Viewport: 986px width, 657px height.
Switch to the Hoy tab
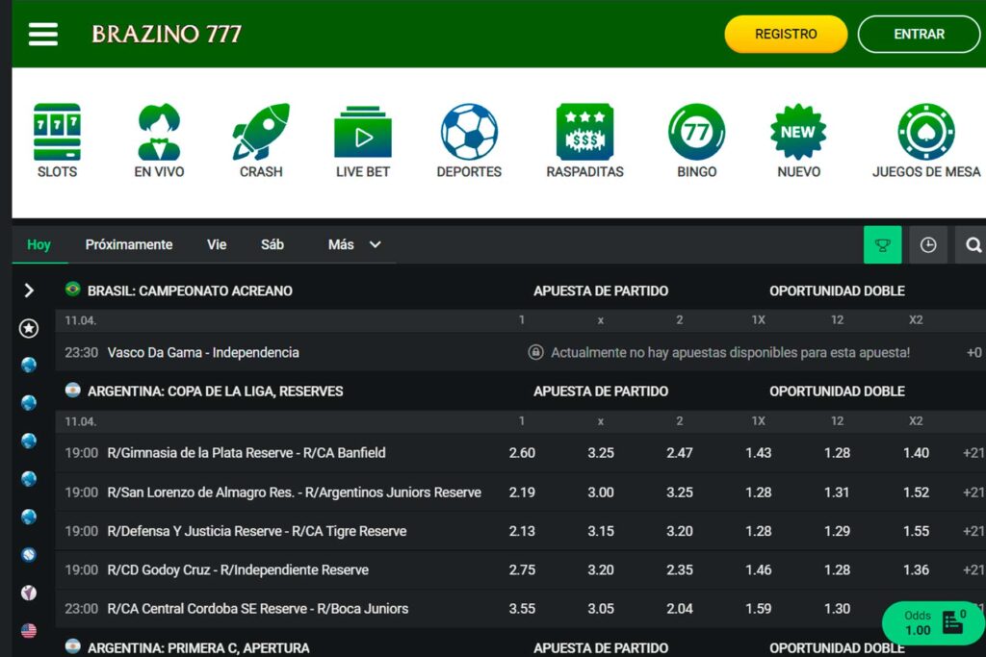[x=39, y=245]
